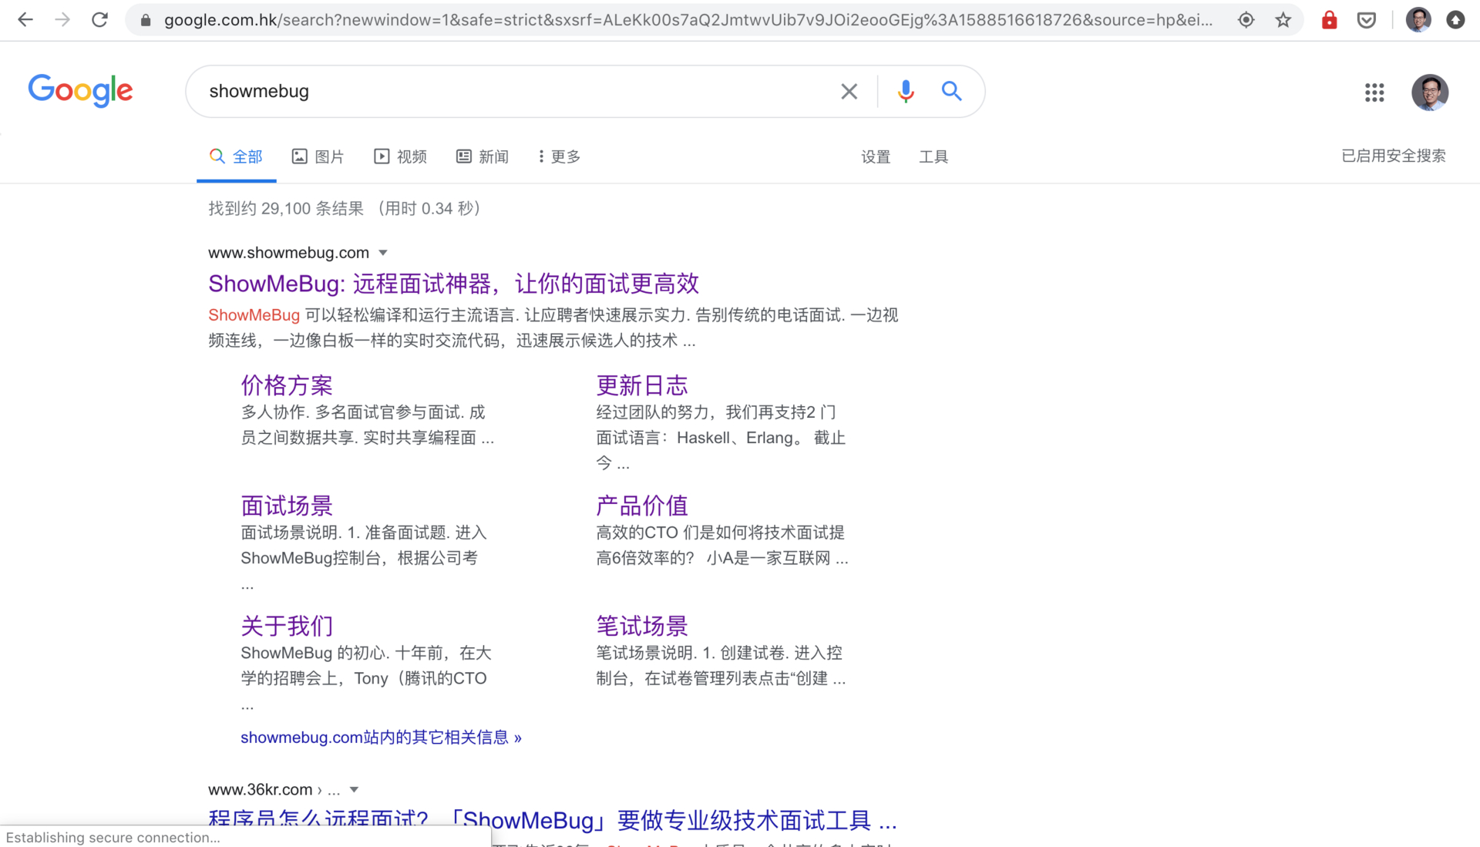Expand www.showmebug.com result dropdown arrow
The height and width of the screenshot is (847, 1480).
pyautogui.click(x=383, y=253)
